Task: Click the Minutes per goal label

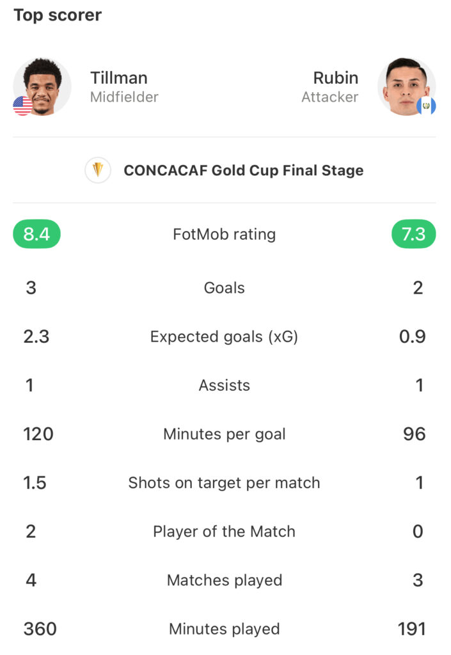Action: pos(225,434)
